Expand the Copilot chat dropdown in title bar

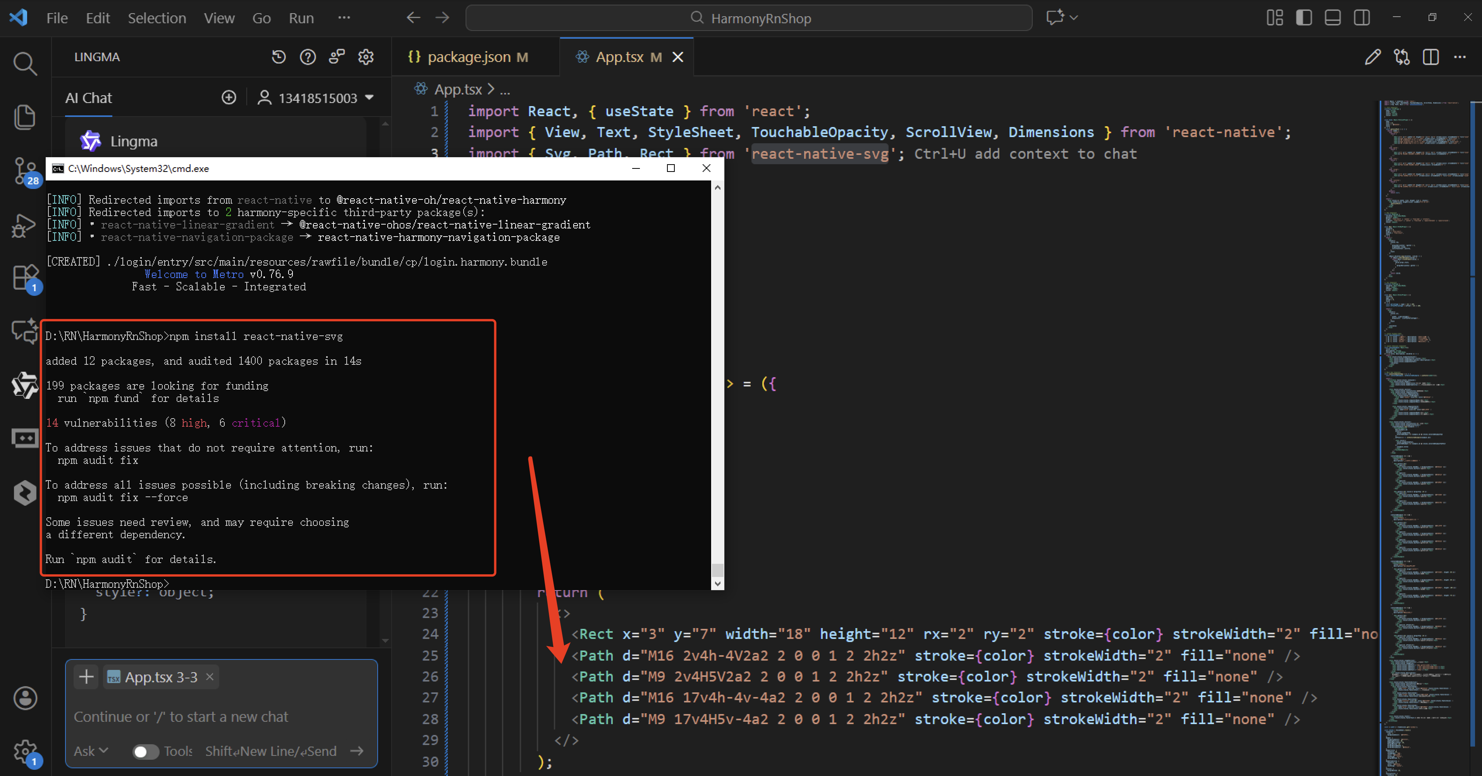click(x=1073, y=18)
